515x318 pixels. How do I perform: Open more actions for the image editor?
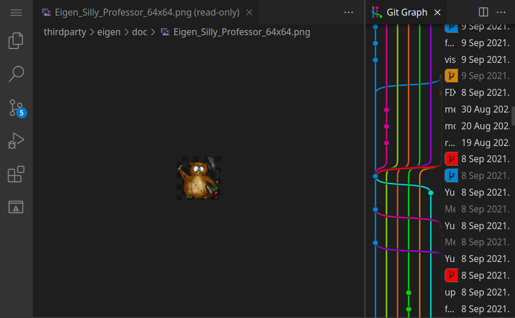pyautogui.click(x=349, y=13)
